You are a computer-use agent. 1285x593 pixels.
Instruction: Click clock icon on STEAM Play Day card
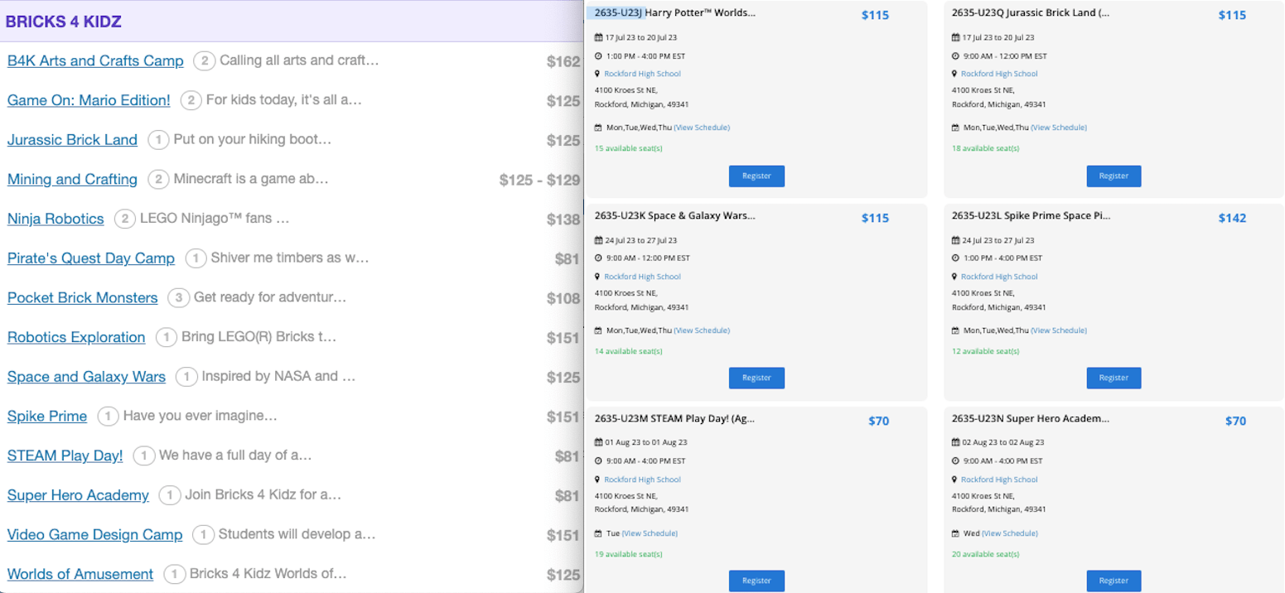598,460
